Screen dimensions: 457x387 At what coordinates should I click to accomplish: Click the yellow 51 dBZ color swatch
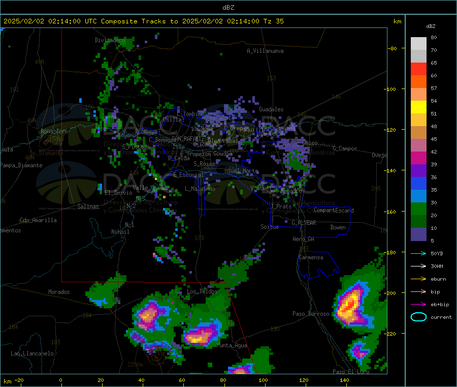coord(418,107)
